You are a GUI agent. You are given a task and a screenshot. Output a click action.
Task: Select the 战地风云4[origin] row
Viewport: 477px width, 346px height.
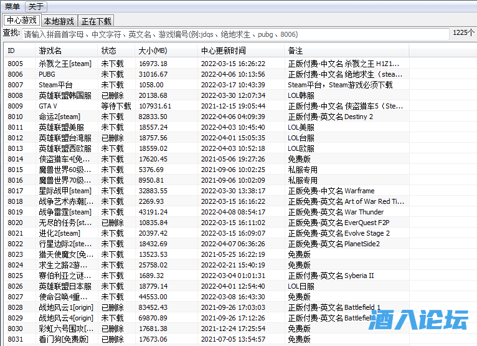207,318
